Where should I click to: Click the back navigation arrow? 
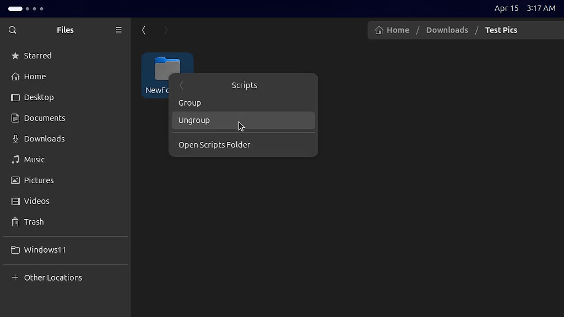[144, 30]
